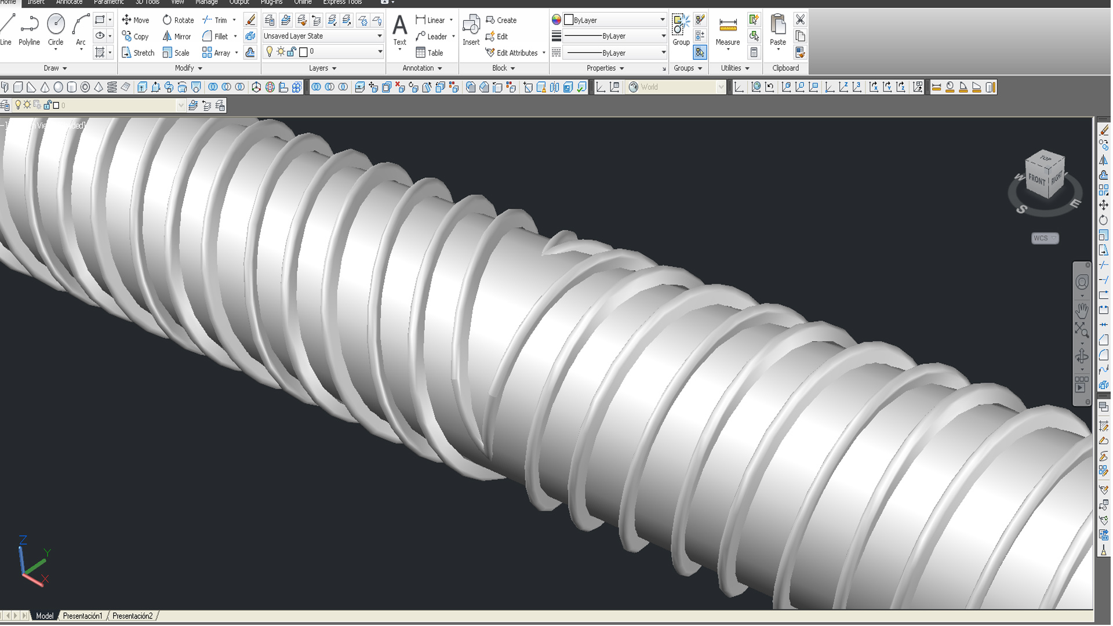Toggle lock icon in lower layer toolbar

coord(48,105)
